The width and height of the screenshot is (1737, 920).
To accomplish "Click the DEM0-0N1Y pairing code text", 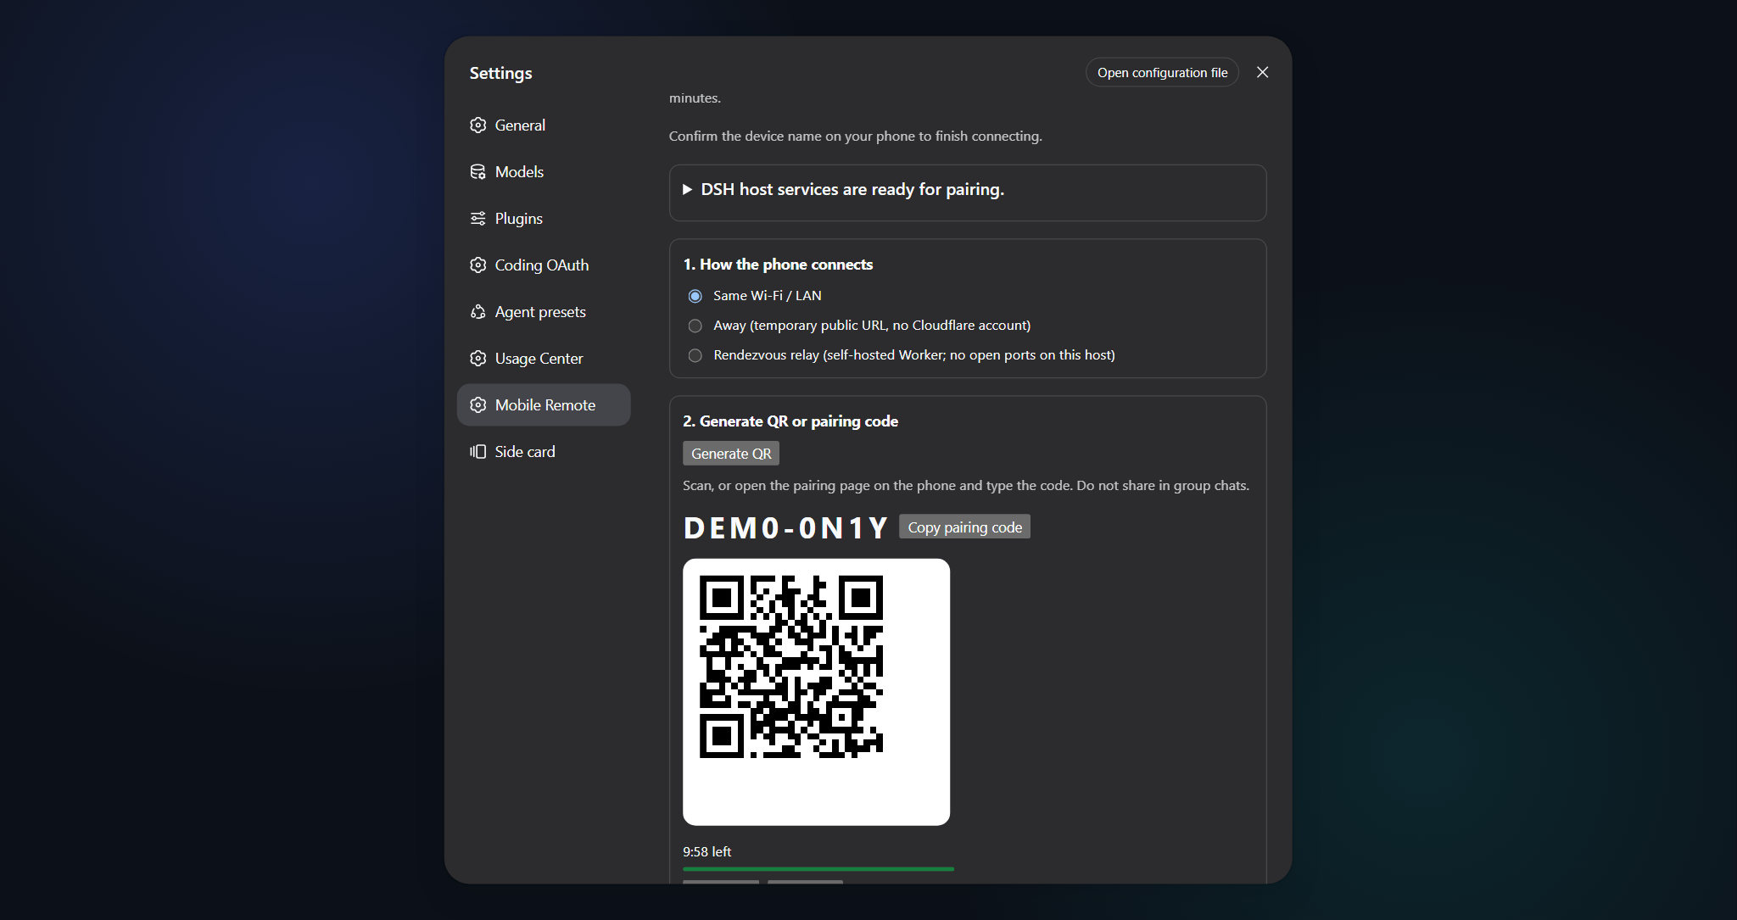I will (785, 528).
